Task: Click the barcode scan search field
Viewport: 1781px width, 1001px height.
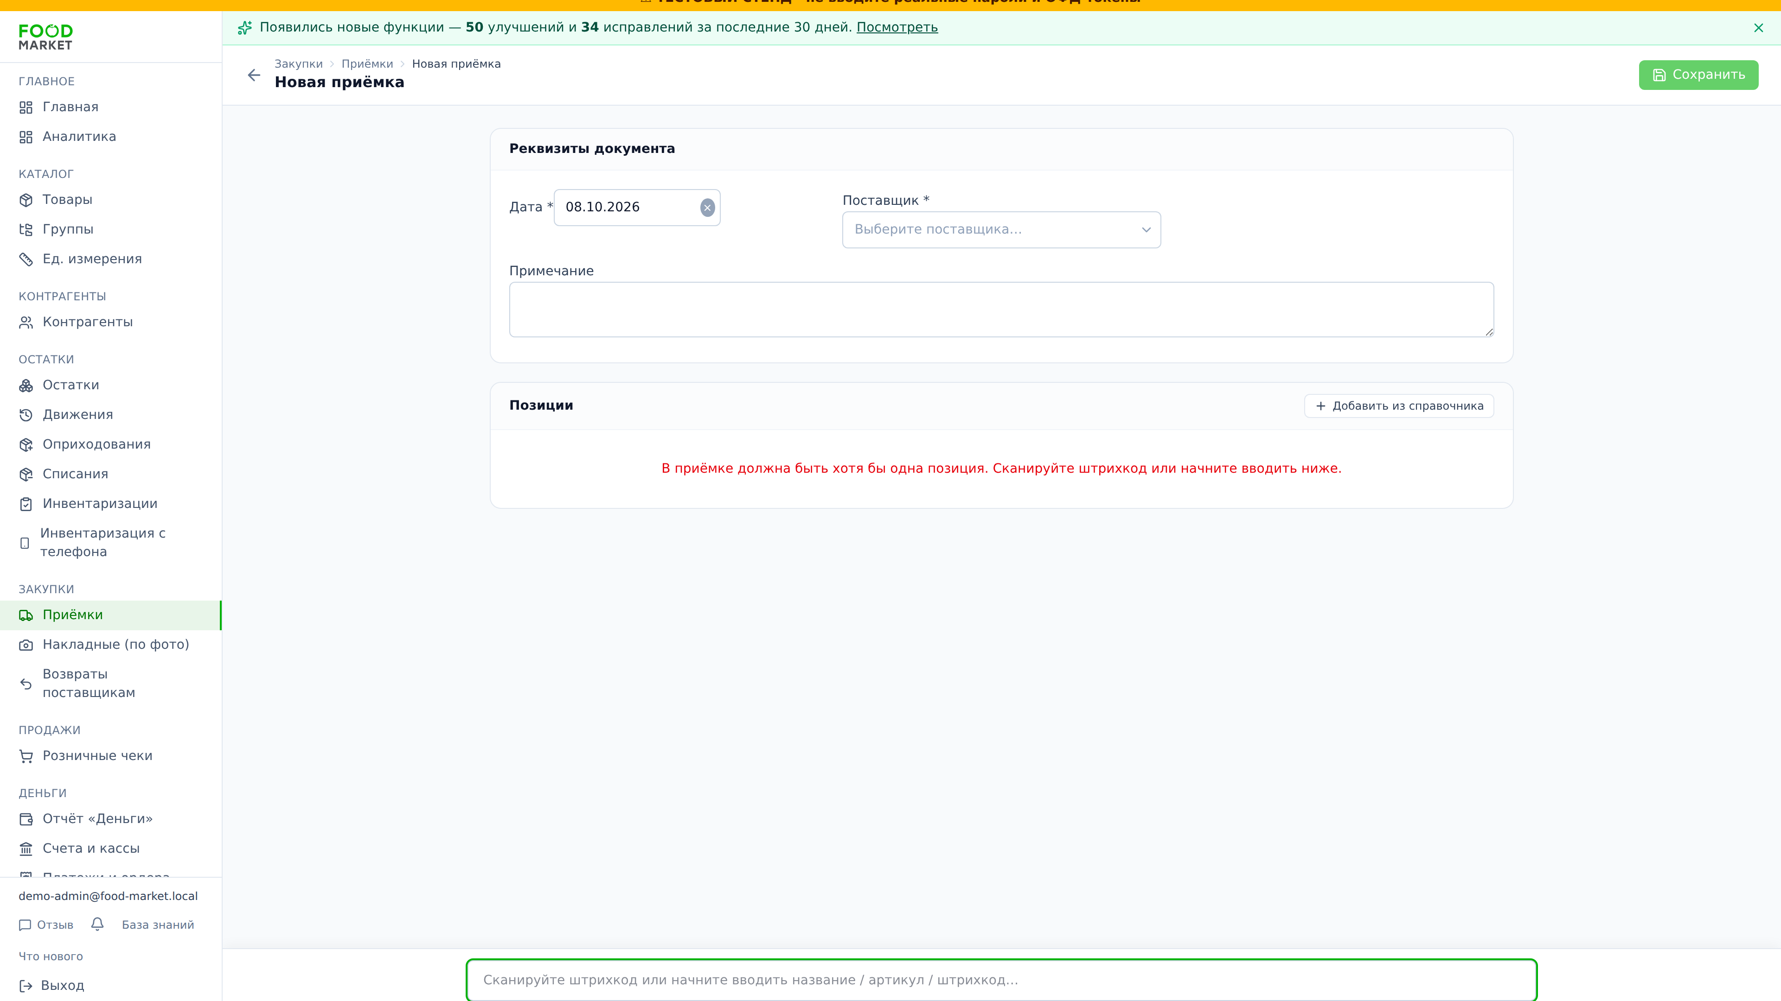Action: 1001,980
